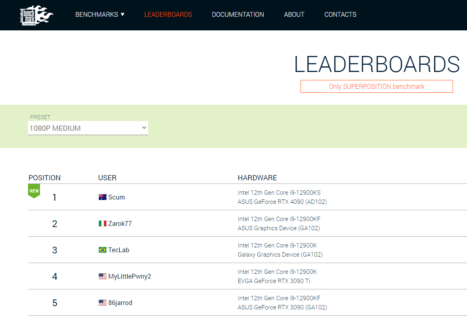The height and width of the screenshot is (319, 467).
Task: Click the Unigine Benchmark flame logo
Action: click(x=36, y=16)
